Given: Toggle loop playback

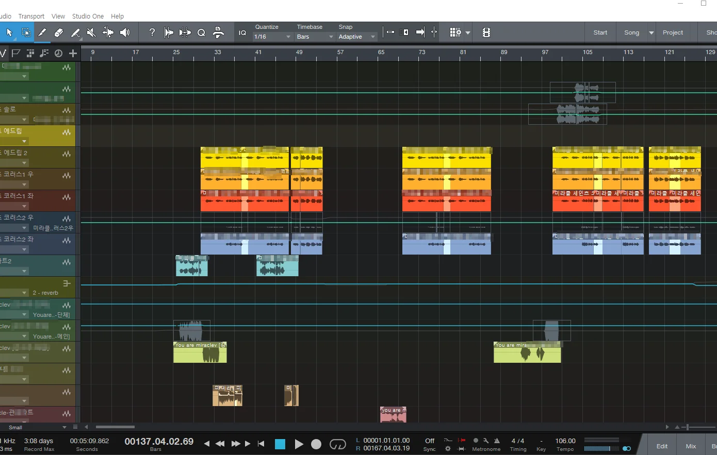Looking at the screenshot, I should (338, 444).
